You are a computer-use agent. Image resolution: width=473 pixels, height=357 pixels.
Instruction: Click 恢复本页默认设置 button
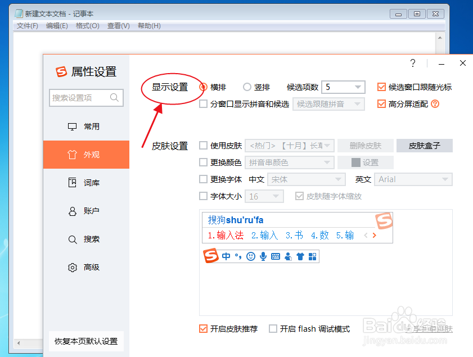point(86,341)
